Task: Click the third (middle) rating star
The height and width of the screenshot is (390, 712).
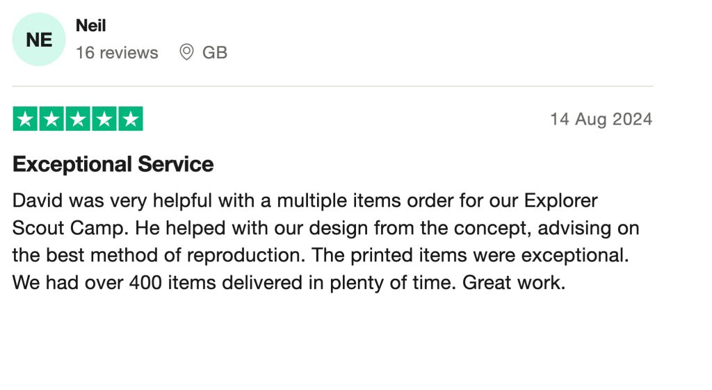Action: pos(78,119)
